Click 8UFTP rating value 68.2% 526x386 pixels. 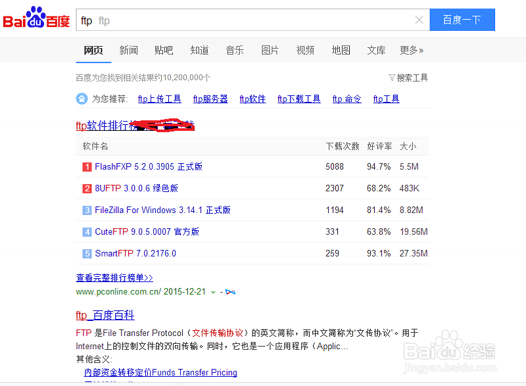[x=379, y=188]
